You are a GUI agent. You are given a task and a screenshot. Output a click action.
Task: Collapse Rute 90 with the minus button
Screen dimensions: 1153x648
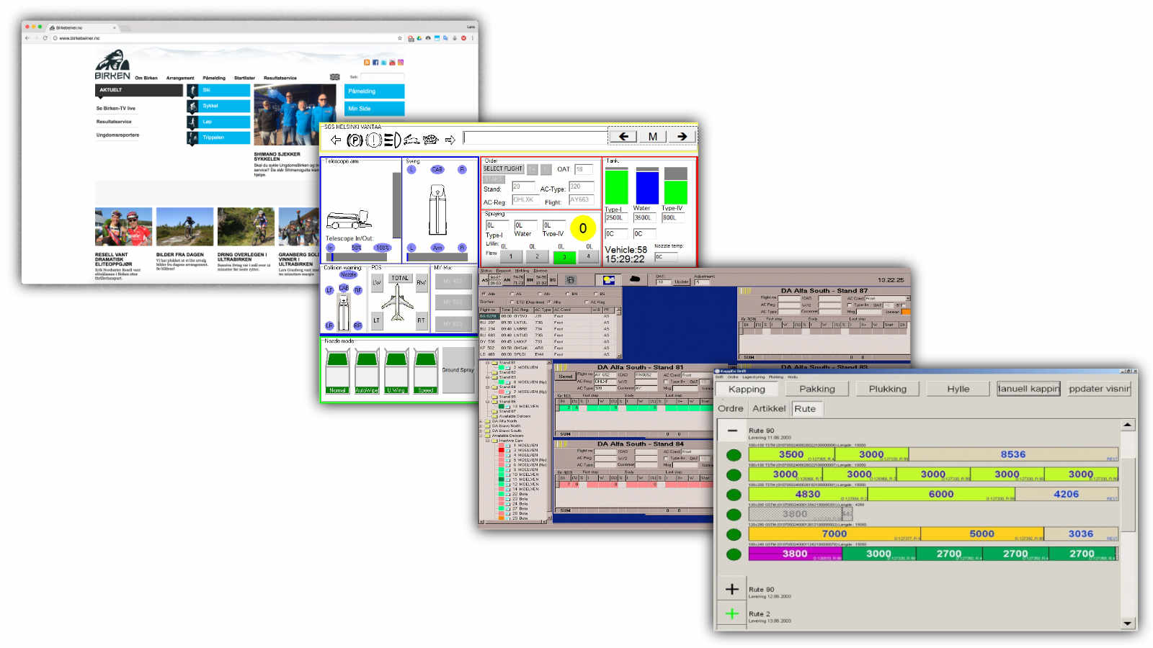point(732,431)
